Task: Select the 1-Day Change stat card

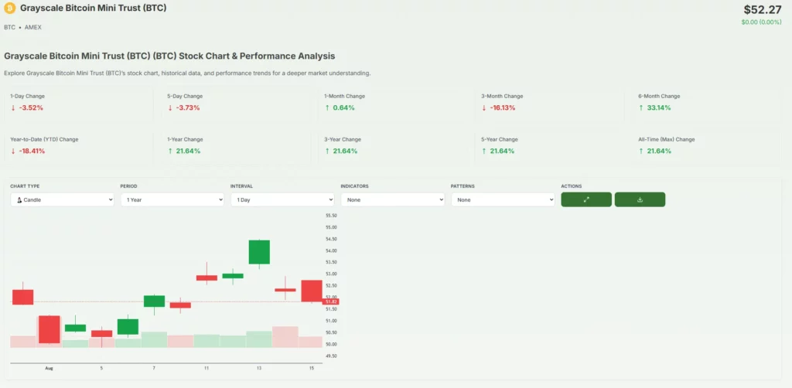Action: (x=77, y=103)
